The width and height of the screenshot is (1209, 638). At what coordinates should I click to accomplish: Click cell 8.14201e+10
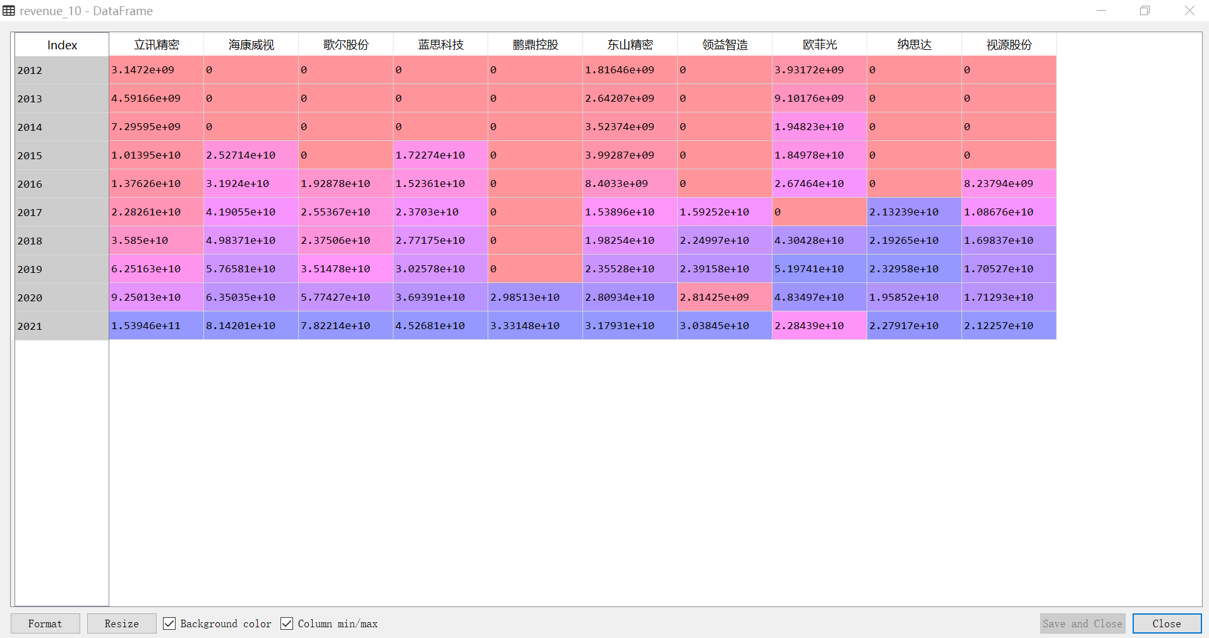[x=251, y=326]
